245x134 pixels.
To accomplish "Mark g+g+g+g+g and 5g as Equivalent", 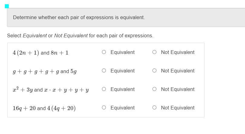I will (x=104, y=71).
